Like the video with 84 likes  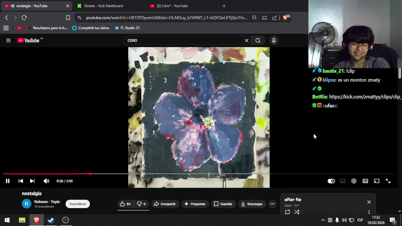(x=125, y=204)
